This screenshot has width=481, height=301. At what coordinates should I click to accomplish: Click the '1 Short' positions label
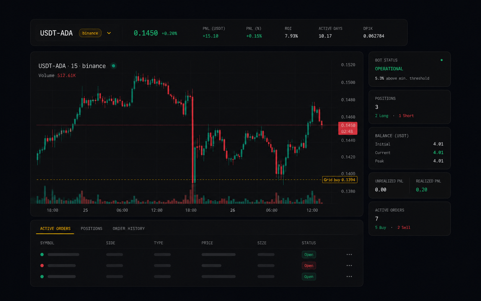tap(406, 116)
